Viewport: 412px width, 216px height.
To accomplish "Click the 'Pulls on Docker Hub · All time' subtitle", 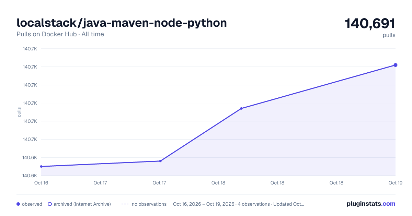I will click(x=60, y=34).
